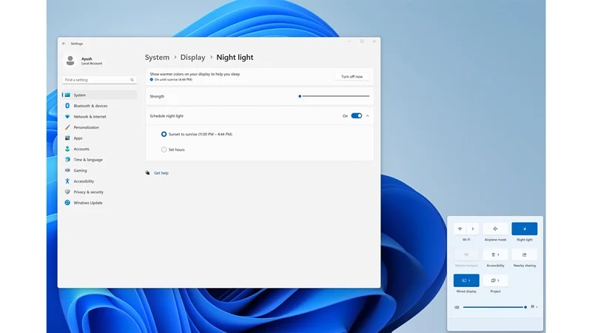This screenshot has height=333, width=592.
Task: Open the Accessibility quick settings submenu
Action: click(495, 255)
